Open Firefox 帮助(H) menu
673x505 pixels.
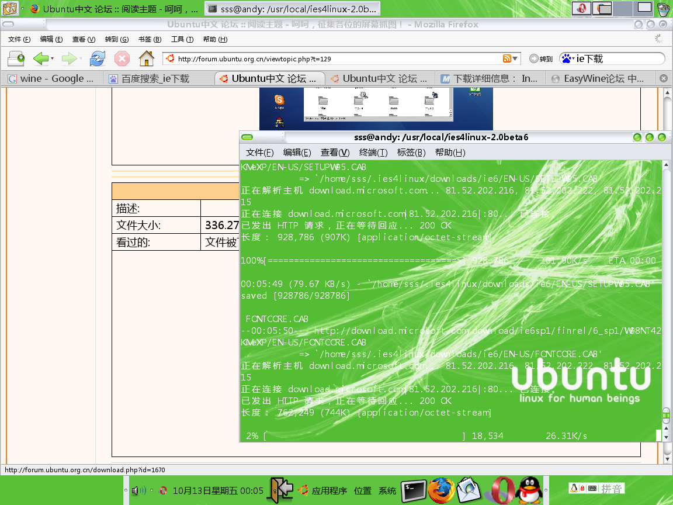point(216,39)
